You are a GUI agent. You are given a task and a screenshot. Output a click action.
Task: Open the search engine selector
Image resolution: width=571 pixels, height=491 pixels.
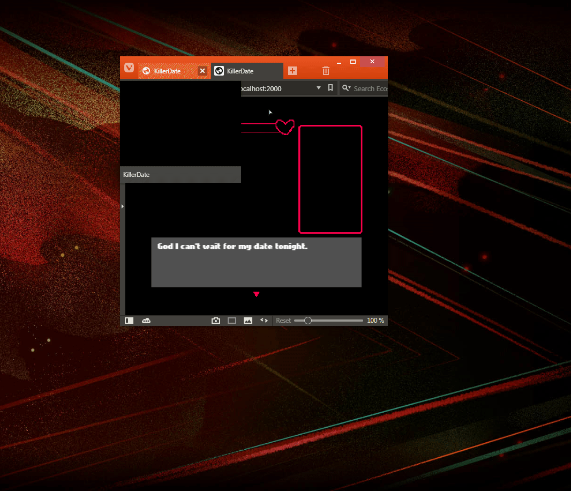347,88
